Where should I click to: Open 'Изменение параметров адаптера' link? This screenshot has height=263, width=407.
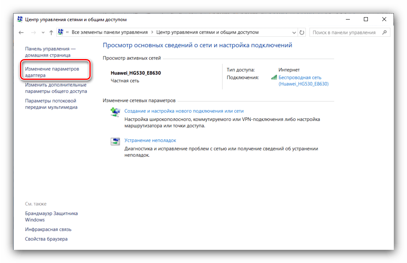click(52, 72)
